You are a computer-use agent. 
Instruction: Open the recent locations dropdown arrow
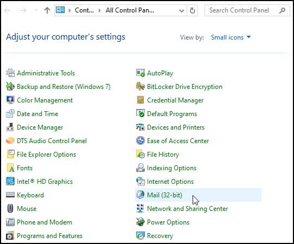tap(36, 10)
